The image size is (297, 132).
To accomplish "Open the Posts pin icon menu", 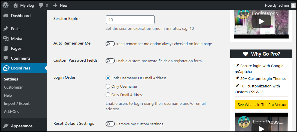I will [x=6, y=29].
